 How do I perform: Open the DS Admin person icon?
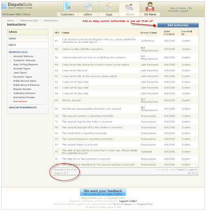pos(150,7)
